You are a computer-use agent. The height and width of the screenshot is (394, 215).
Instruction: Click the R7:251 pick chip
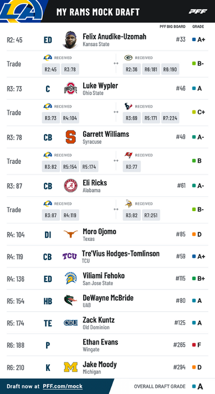coord(151,215)
